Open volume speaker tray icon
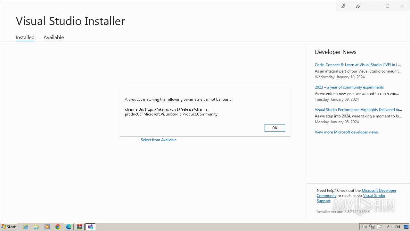Image resolution: width=410 pixels, height=231 pixels. point(364,227)
